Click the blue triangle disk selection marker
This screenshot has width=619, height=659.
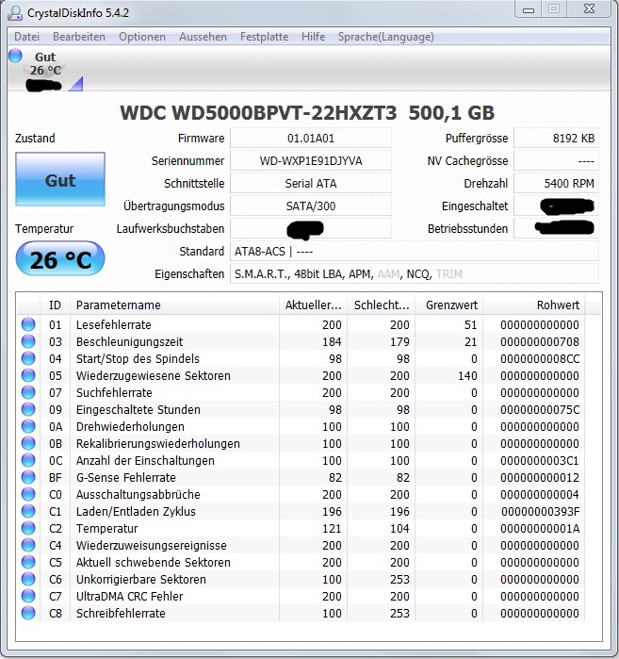(76, 84)
